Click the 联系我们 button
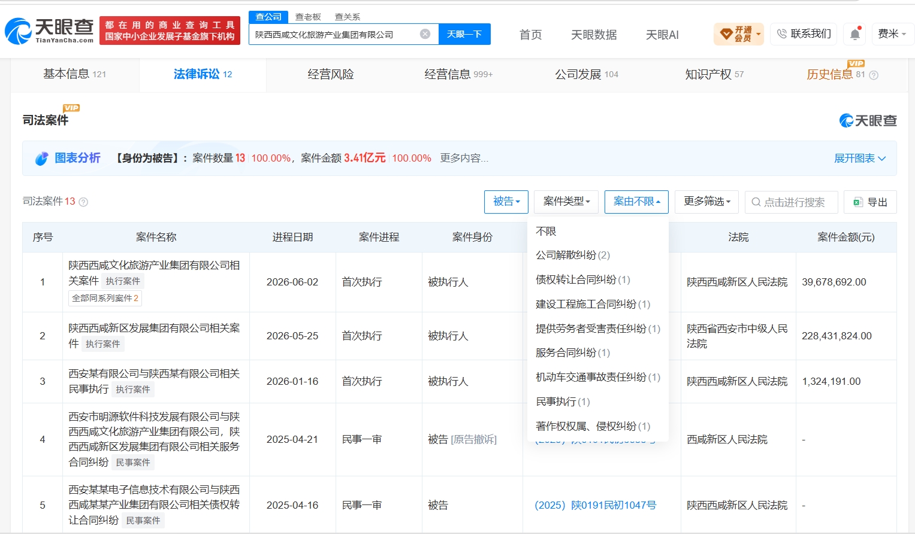Viewport: 915px width, 535px height. [x=804, y=34]
